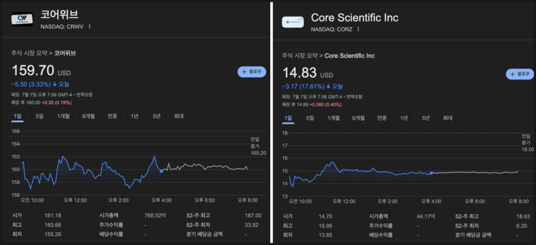Select the 1일 tab on the CRWV chart
Image resolution: width=536 pixels, height=245 pixels.
click(17, 116)
